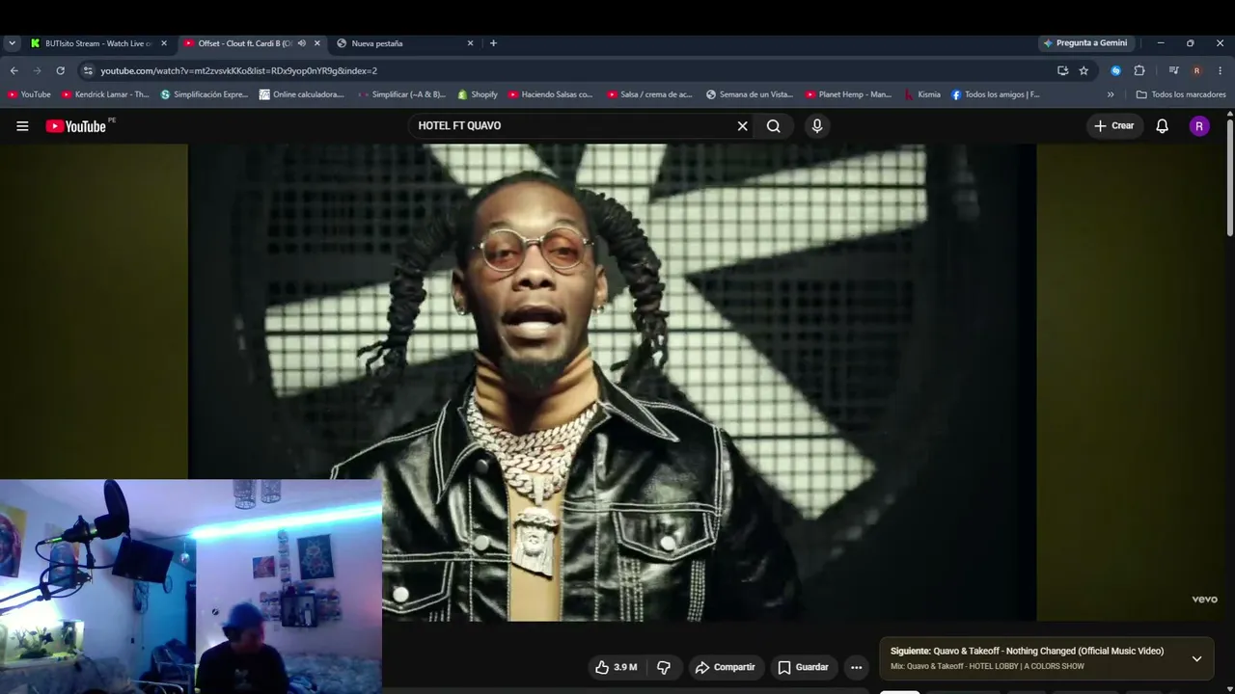Open the Shazam extension

coord(1115,70)
